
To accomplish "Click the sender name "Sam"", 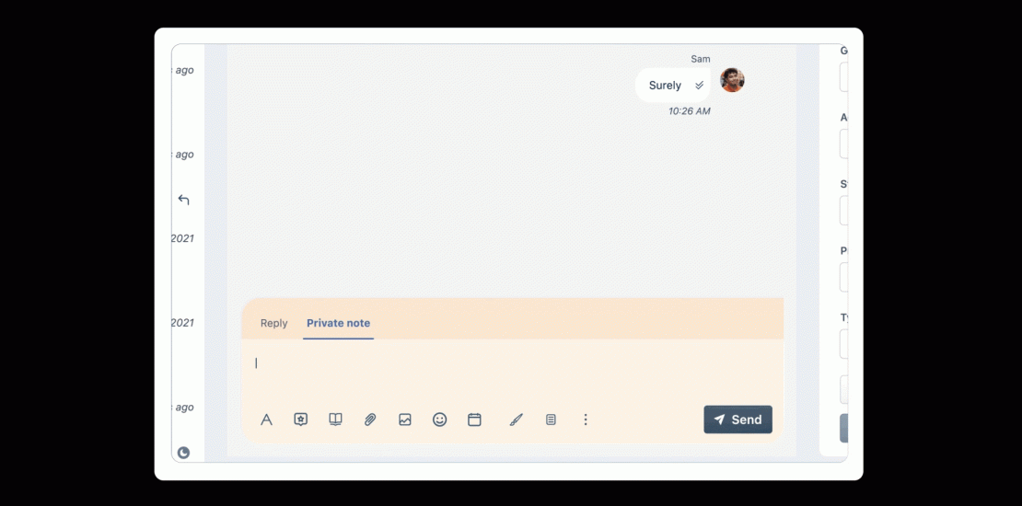I will pos(701,59).
